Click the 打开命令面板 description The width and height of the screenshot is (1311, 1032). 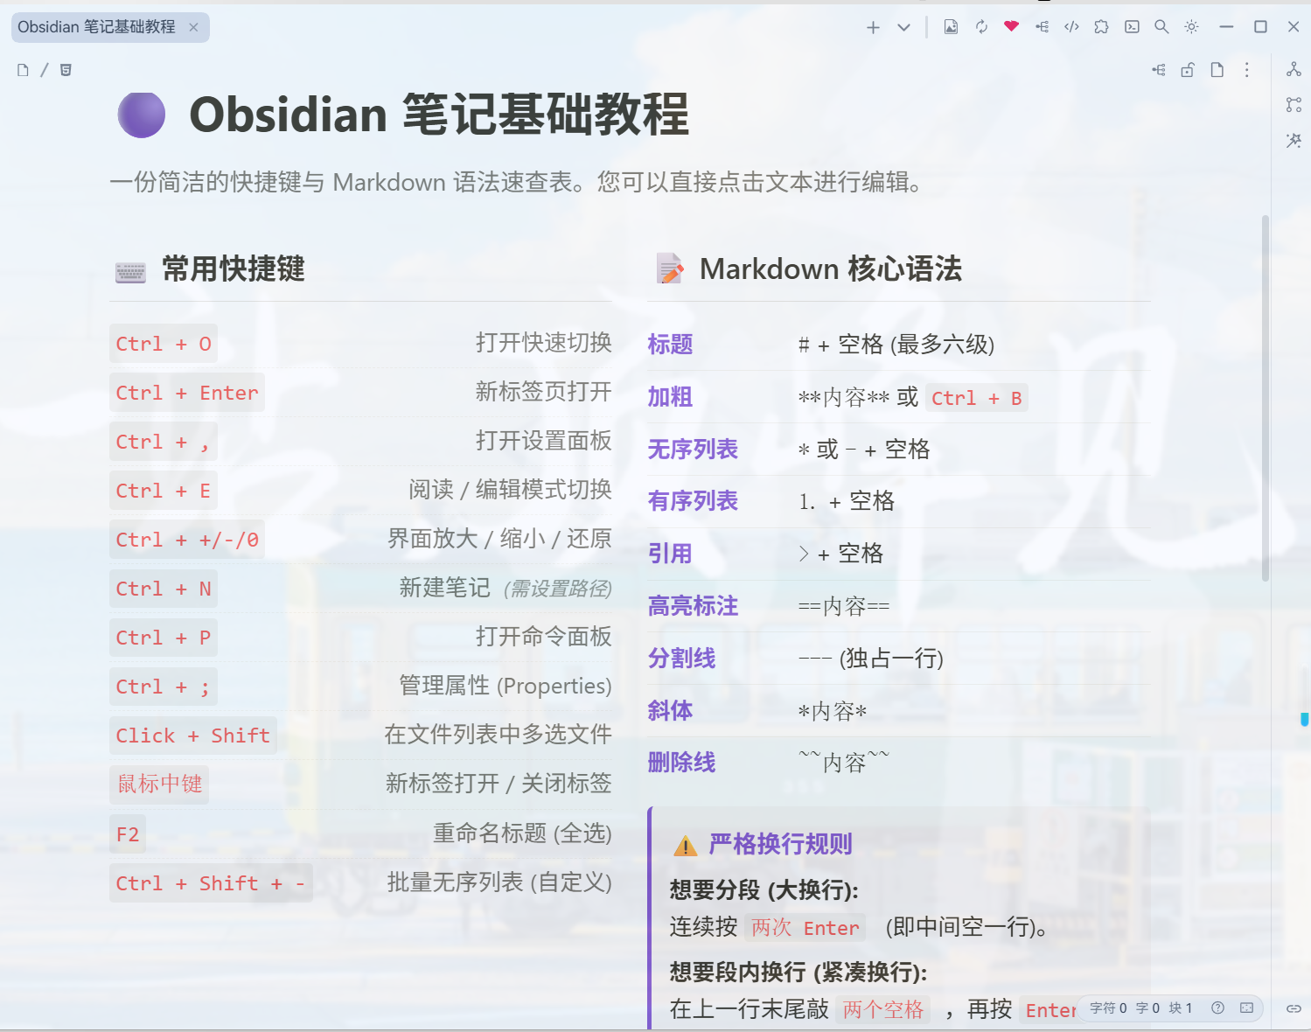tap(543, 637)
